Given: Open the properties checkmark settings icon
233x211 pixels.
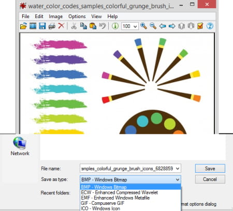Looking at the screenshot, I should pyautogui.click(x=200, y=26).
